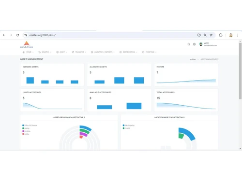Click the Asset menu grid icon
The width and height of the screenshot is (242, 181).
click(58, 52)
